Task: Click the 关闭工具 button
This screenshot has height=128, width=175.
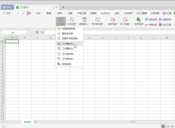Action: (164, 24)
